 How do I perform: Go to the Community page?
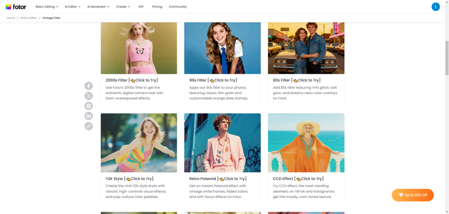tap(177, 7)
